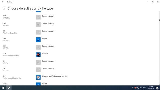Choose a default for .bcp

click(48, 46)
